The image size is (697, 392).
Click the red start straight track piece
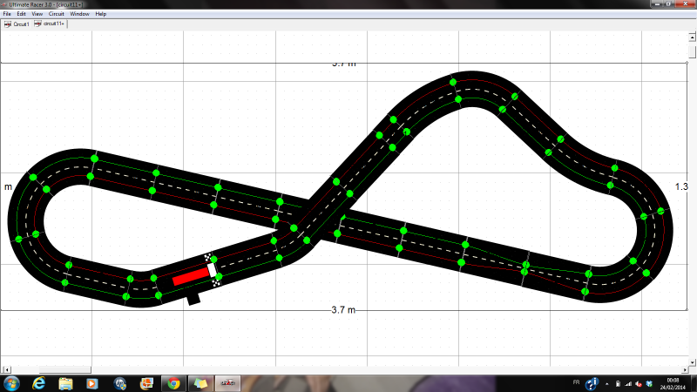[191, 276]
